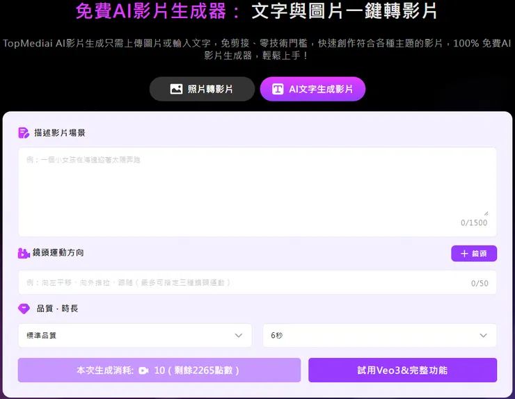Add a camera move with + 鏡頭 button
The height and width of the screenshot is (399, 515).
(474, 253)
